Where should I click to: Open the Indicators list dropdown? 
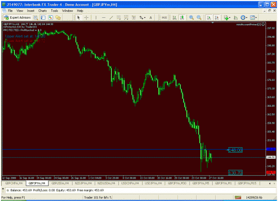pyautogui.click(x=227, y=17)
